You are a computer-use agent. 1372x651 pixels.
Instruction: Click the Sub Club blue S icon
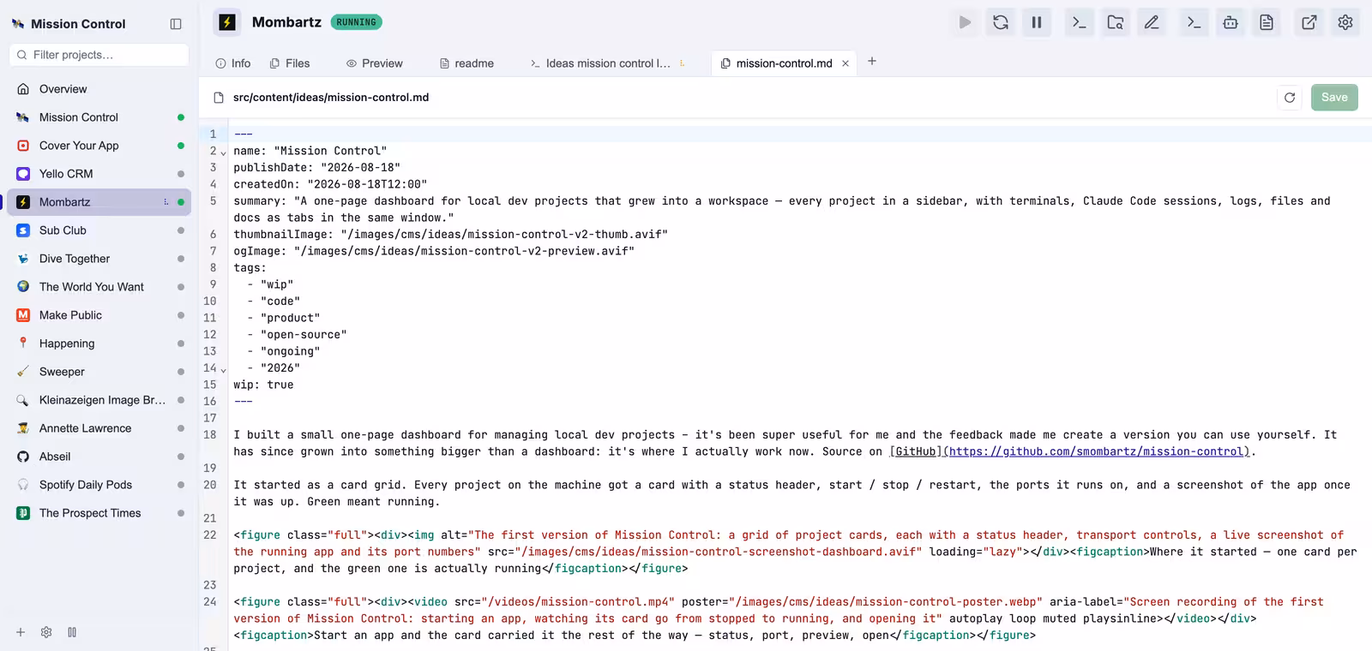click(23, 230)
